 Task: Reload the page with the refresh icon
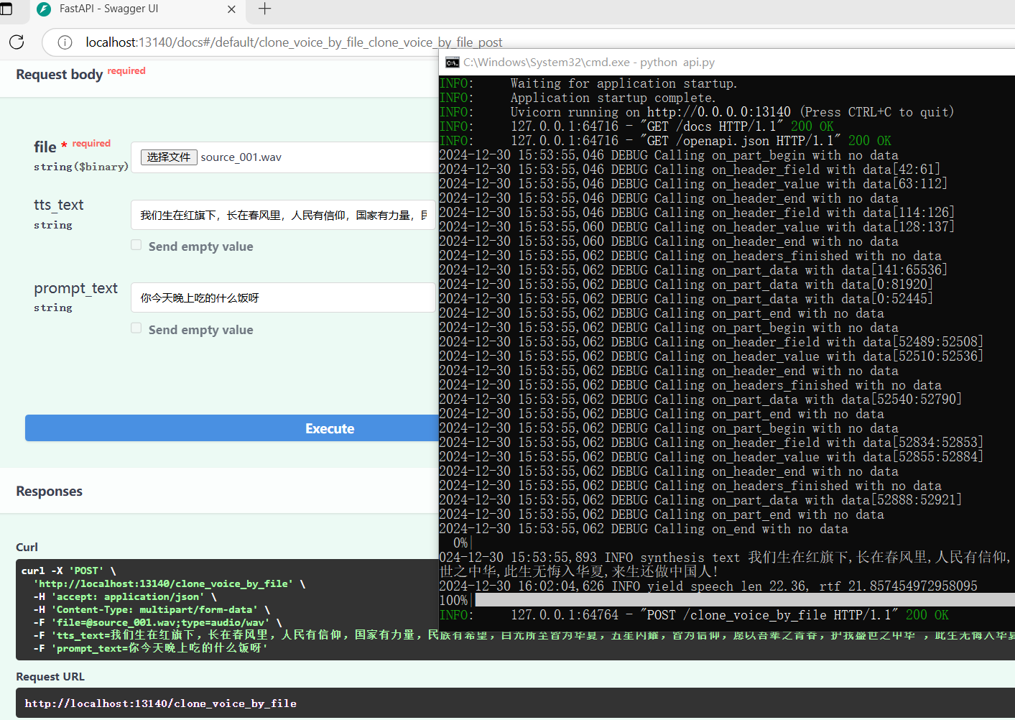click(17, 42)
